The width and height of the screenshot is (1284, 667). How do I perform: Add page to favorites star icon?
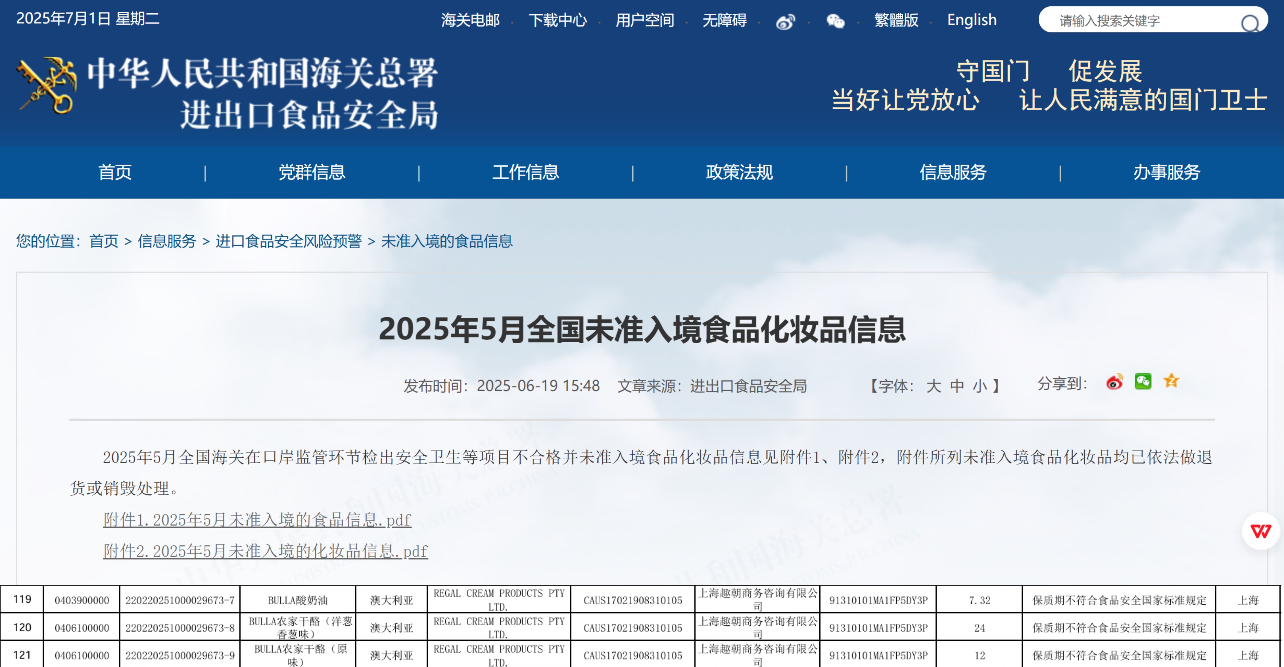pos(1171,381)
